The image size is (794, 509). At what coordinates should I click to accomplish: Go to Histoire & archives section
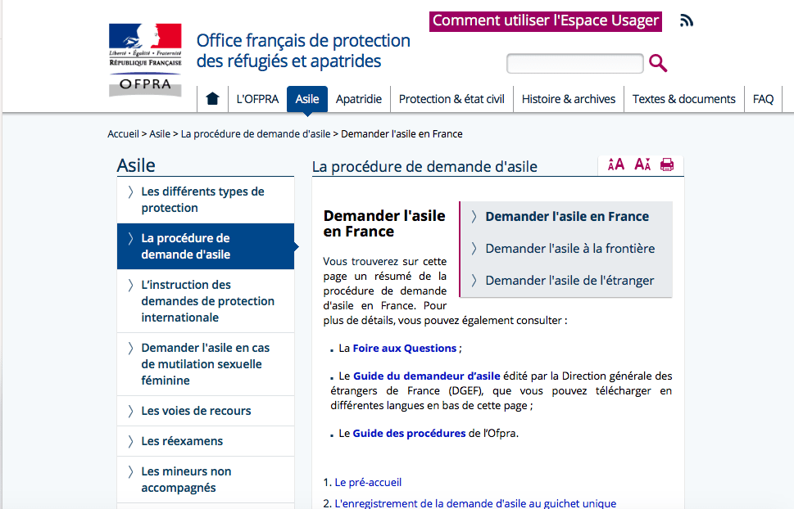[x=568, y=99]
